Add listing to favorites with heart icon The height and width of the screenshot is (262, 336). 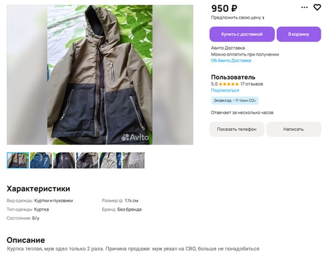tap(317, 7)
